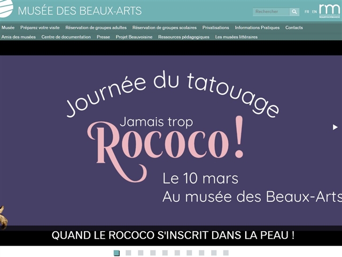342x257 pixels.
Task: Open Amis des musées
Action: click(x=19, y=37)
